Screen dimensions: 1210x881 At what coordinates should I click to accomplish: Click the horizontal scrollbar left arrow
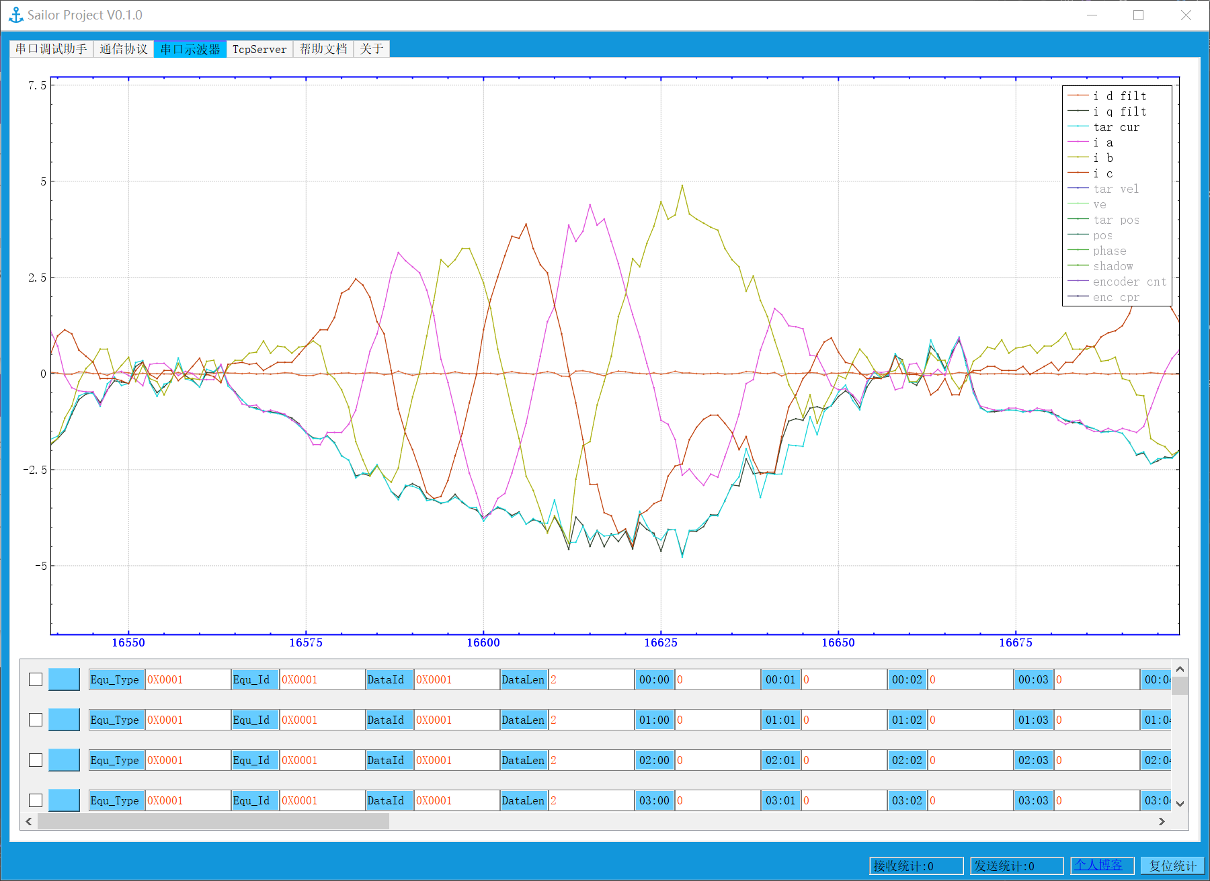tap(29, 821)
